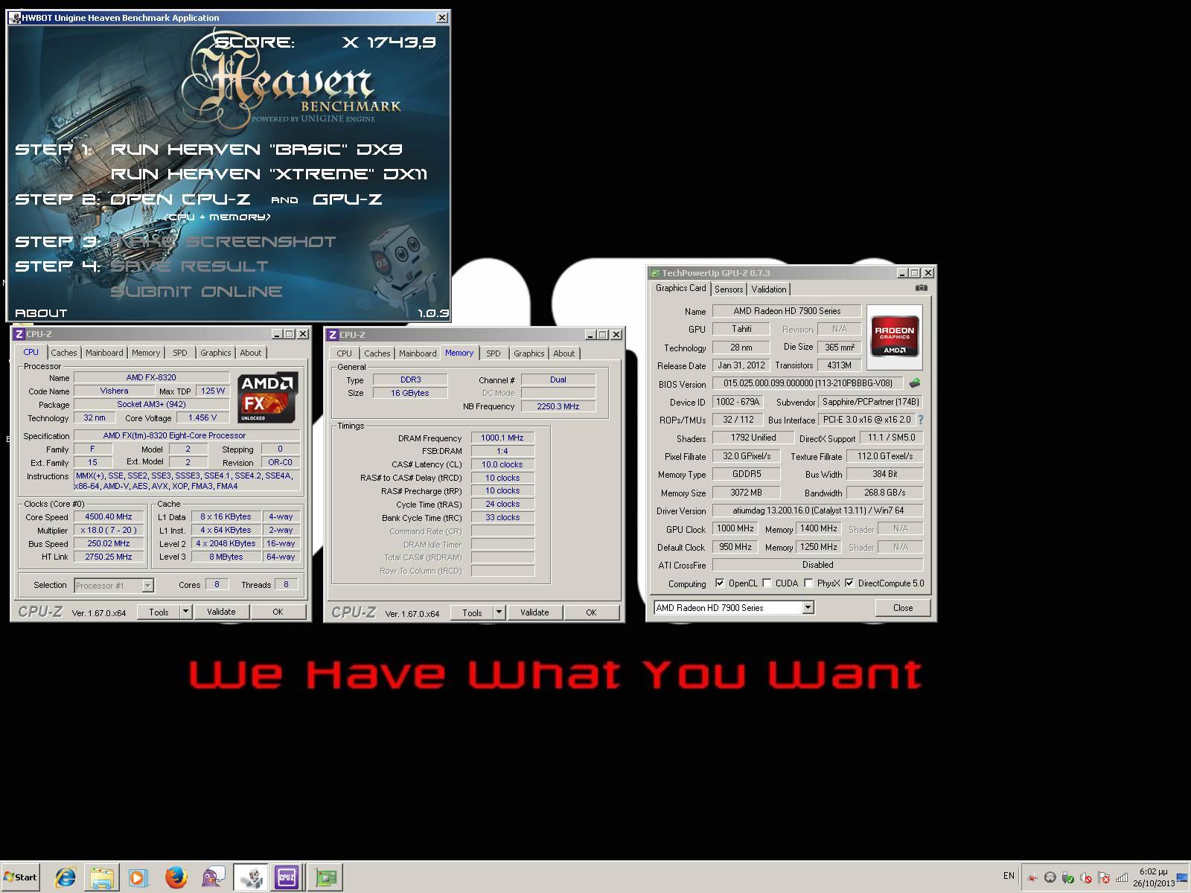Click the NB Frequency 2250.3 MHz value

pyautogui.click(x=558, y=406)
